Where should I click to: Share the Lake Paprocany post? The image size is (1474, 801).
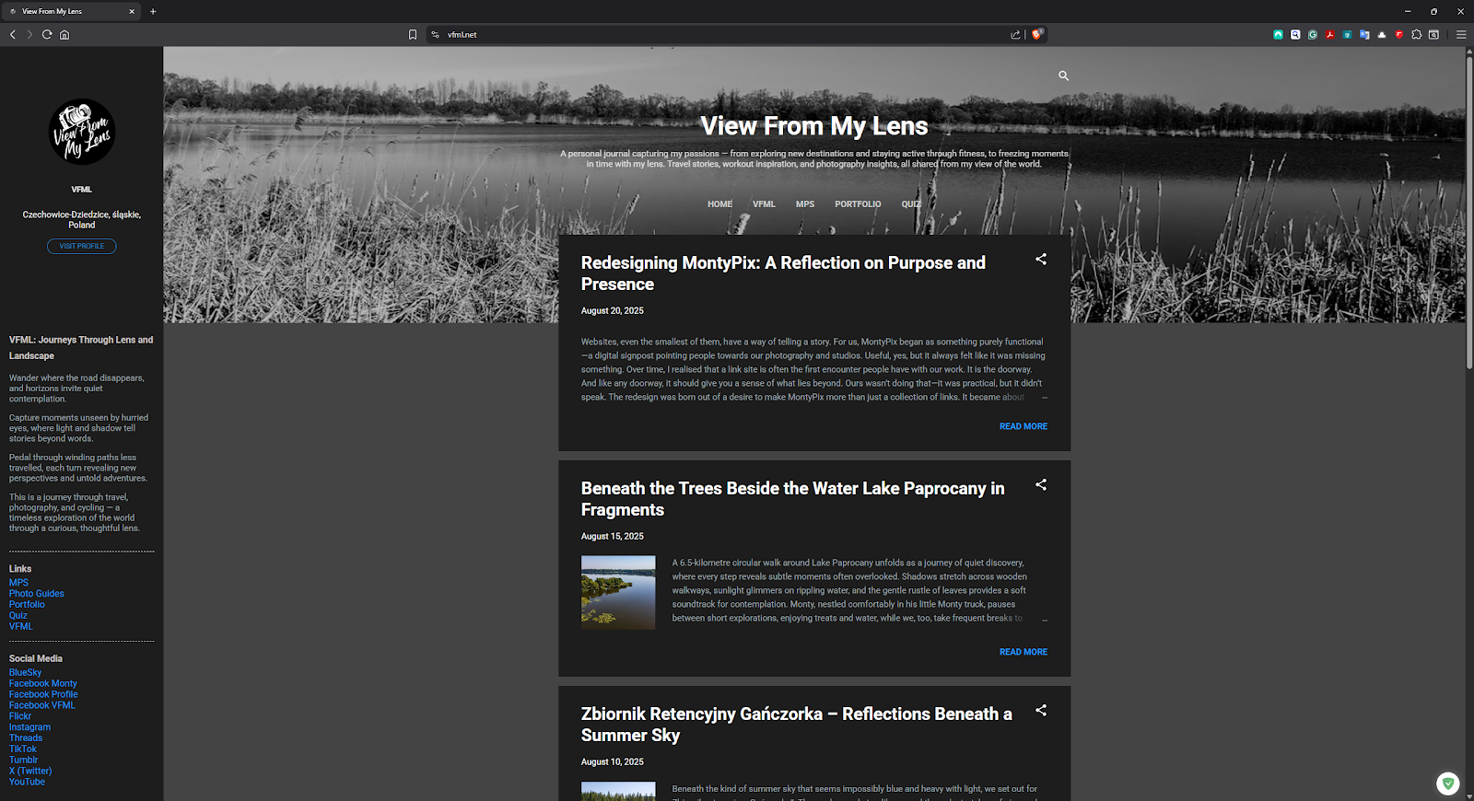(x=1041, y=485)
